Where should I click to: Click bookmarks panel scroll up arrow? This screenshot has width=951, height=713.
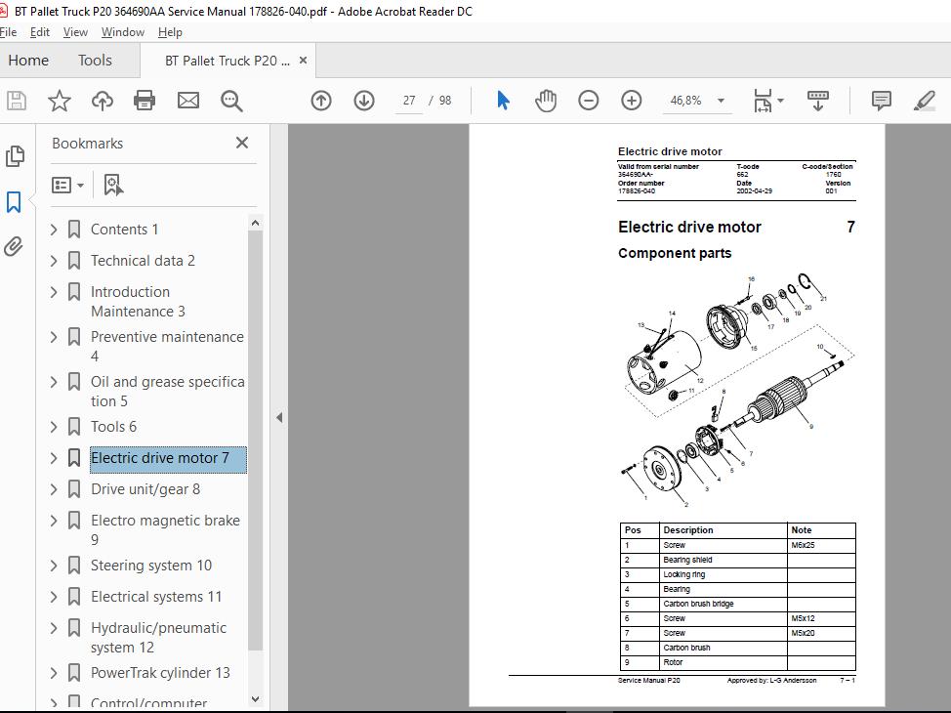point(256,223)
